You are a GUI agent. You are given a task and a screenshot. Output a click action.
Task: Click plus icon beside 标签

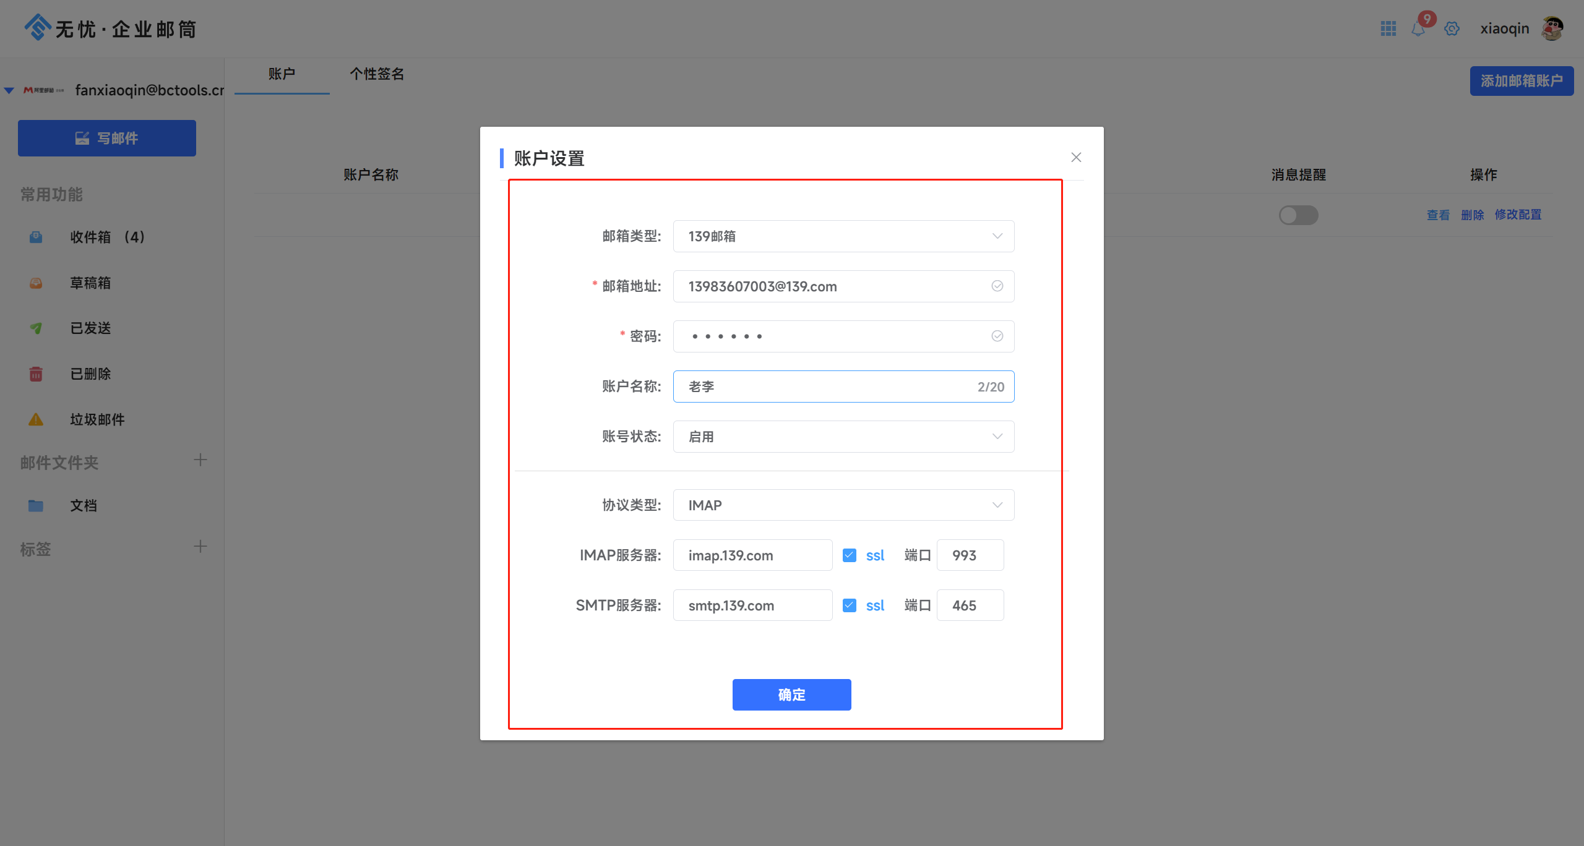click(200, 547)
